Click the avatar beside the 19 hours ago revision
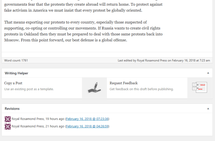The height and width of the screenshot is (141, 215). (8, 119)
